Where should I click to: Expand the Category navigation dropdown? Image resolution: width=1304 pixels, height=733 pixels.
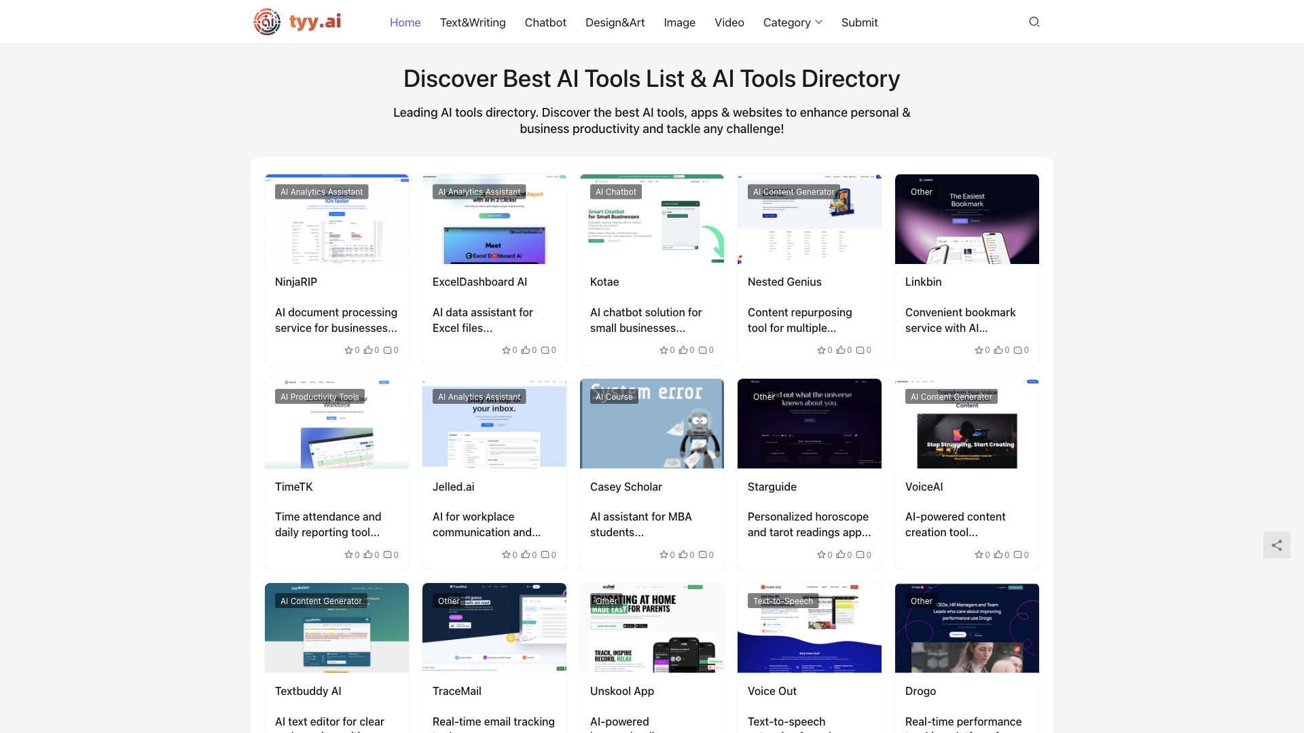click(x=792, y=22)
